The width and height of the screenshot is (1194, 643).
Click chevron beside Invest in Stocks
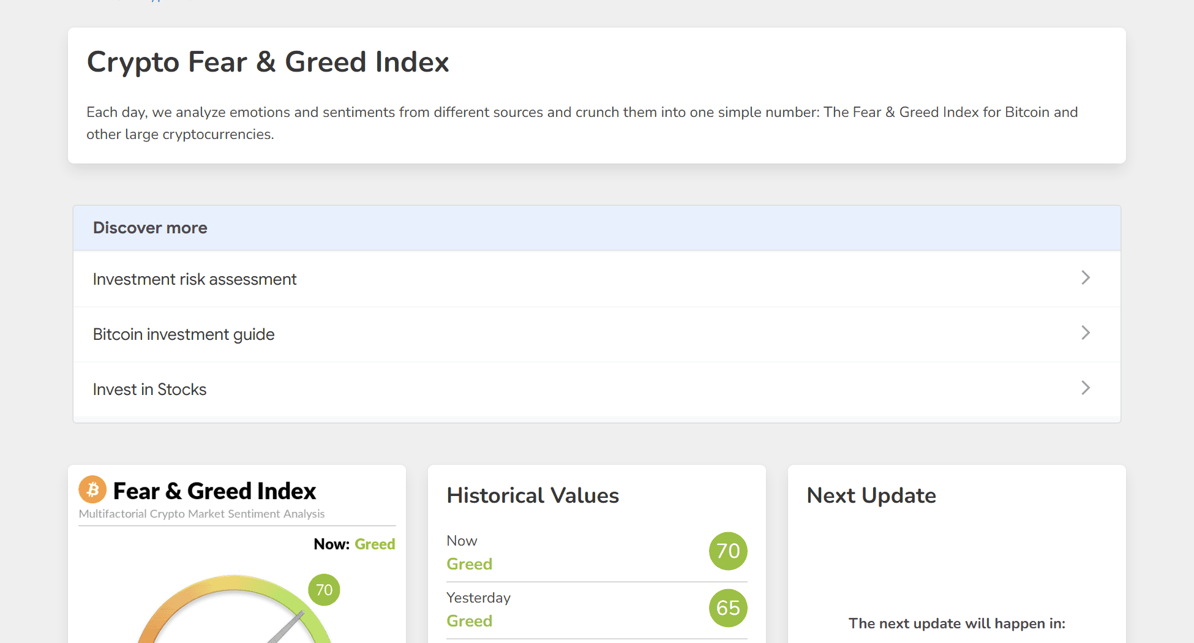(x=1086, y=388)
